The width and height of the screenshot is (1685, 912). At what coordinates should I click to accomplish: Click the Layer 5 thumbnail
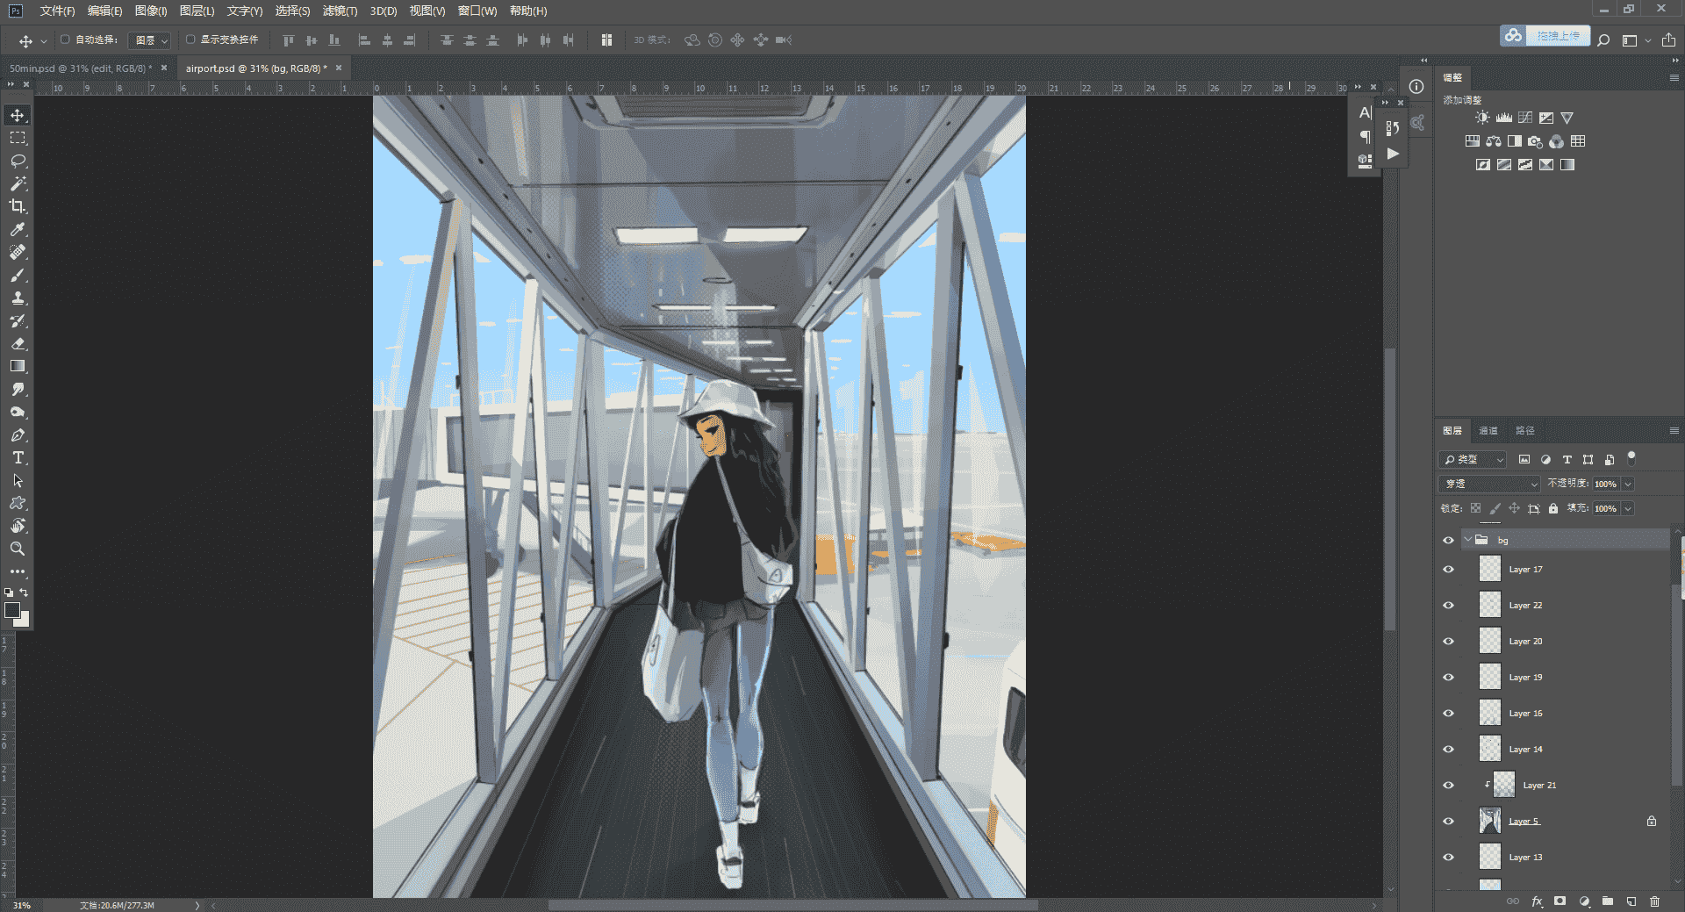(x=1490, y=822)
